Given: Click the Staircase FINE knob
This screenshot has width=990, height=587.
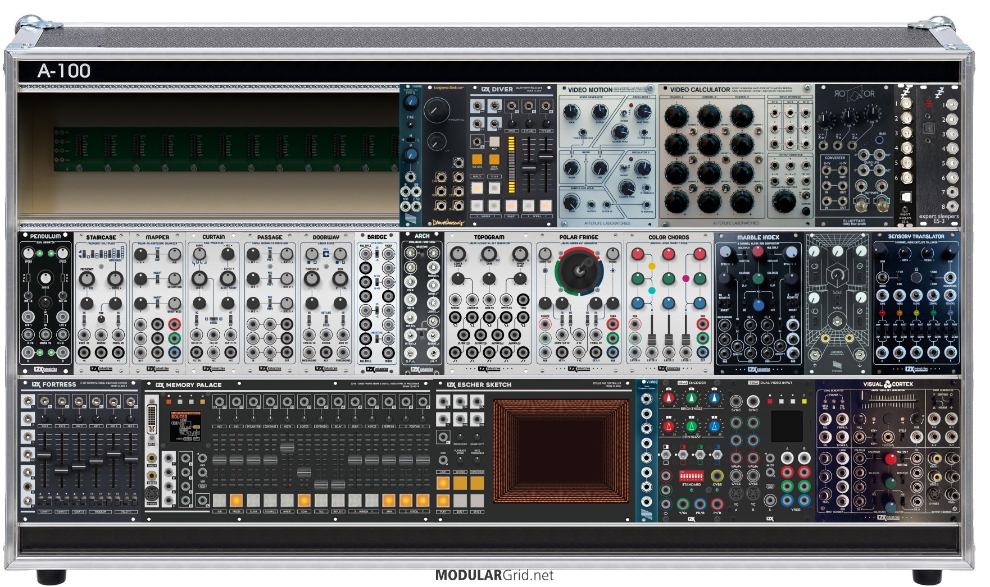Looking at the screenshot, I should click(x=101, y=319).
